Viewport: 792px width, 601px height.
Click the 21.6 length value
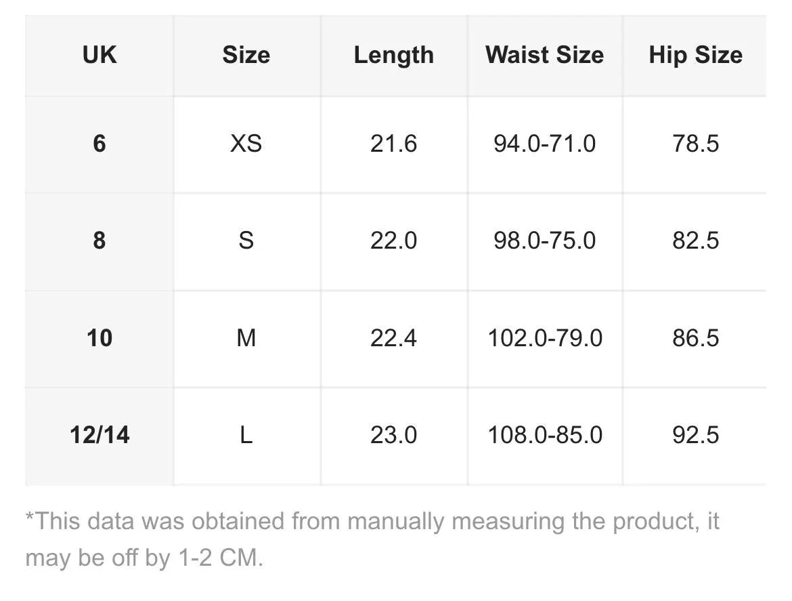click(393, 144)
